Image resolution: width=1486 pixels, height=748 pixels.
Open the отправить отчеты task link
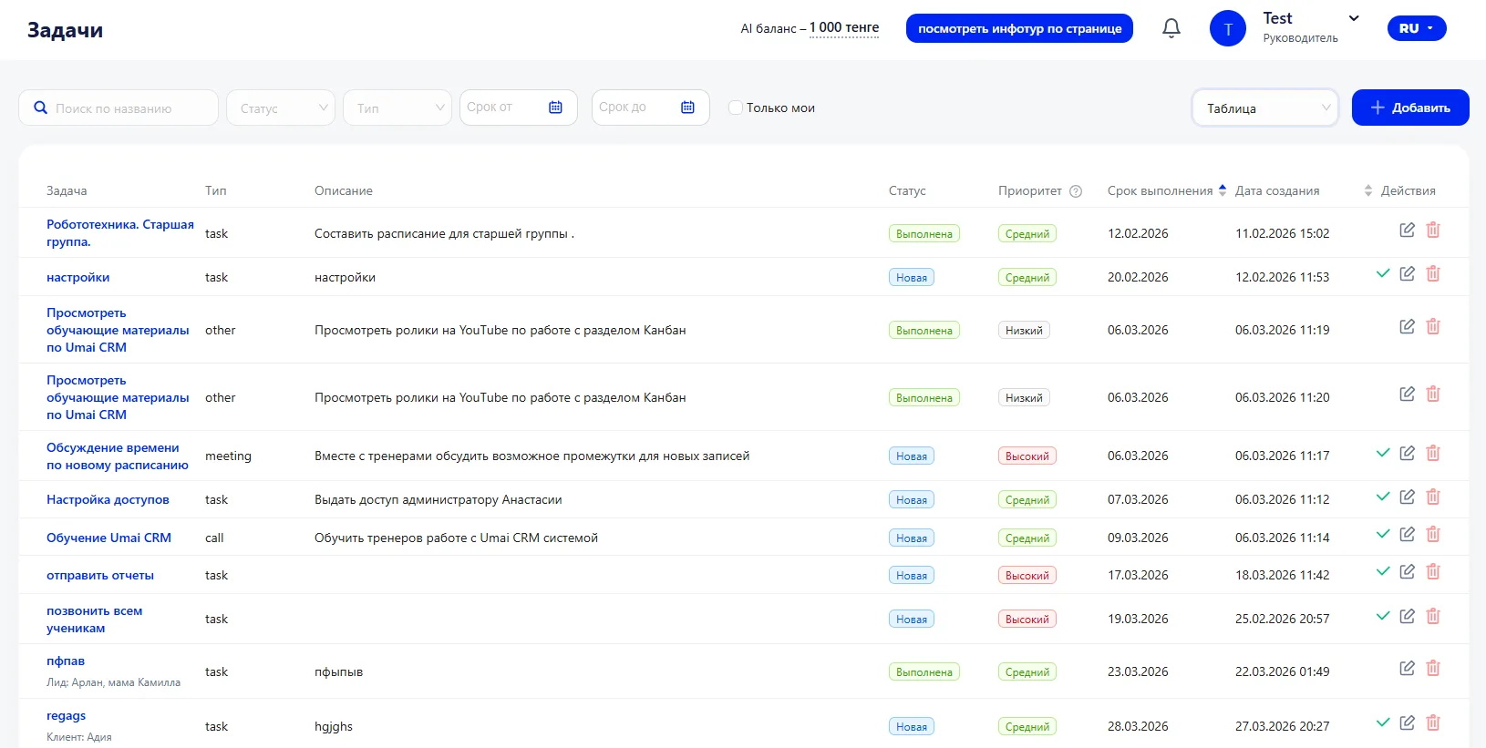100,575
